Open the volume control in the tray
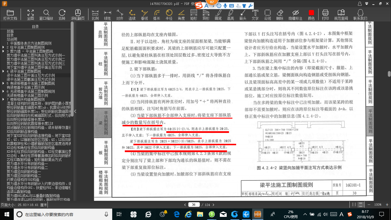Image resolution: width=391 pixels, height=220 pixels. click(326, 214)
